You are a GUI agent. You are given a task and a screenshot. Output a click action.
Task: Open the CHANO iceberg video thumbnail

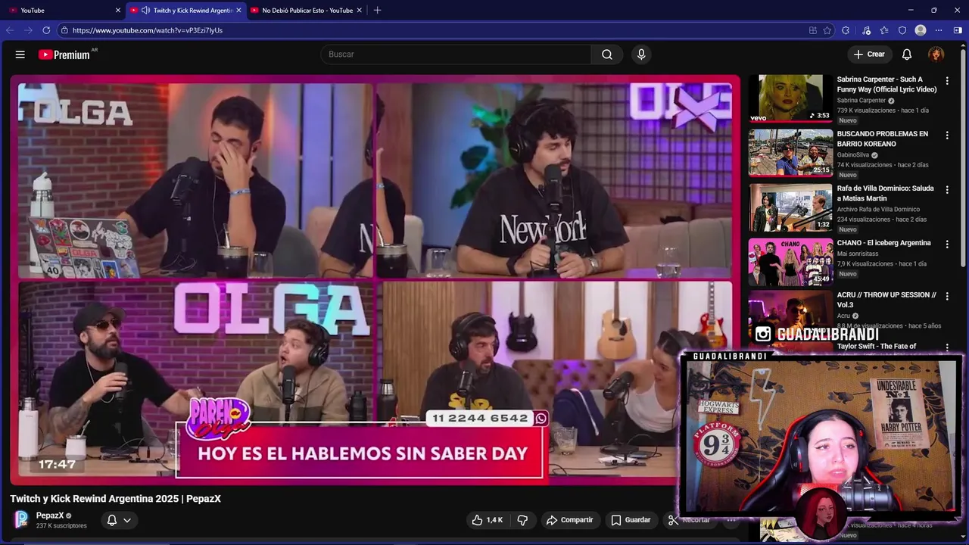[790, 262]
